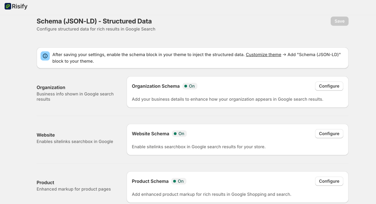Select the Organization section label

pos(51,88)
